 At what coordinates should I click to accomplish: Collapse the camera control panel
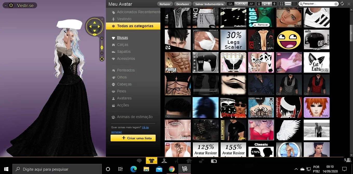[x=102, y=19]
